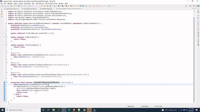200x112 pixels.
Task: Open the Search menu
Action: pyautogui.click(x=16, y=3)
